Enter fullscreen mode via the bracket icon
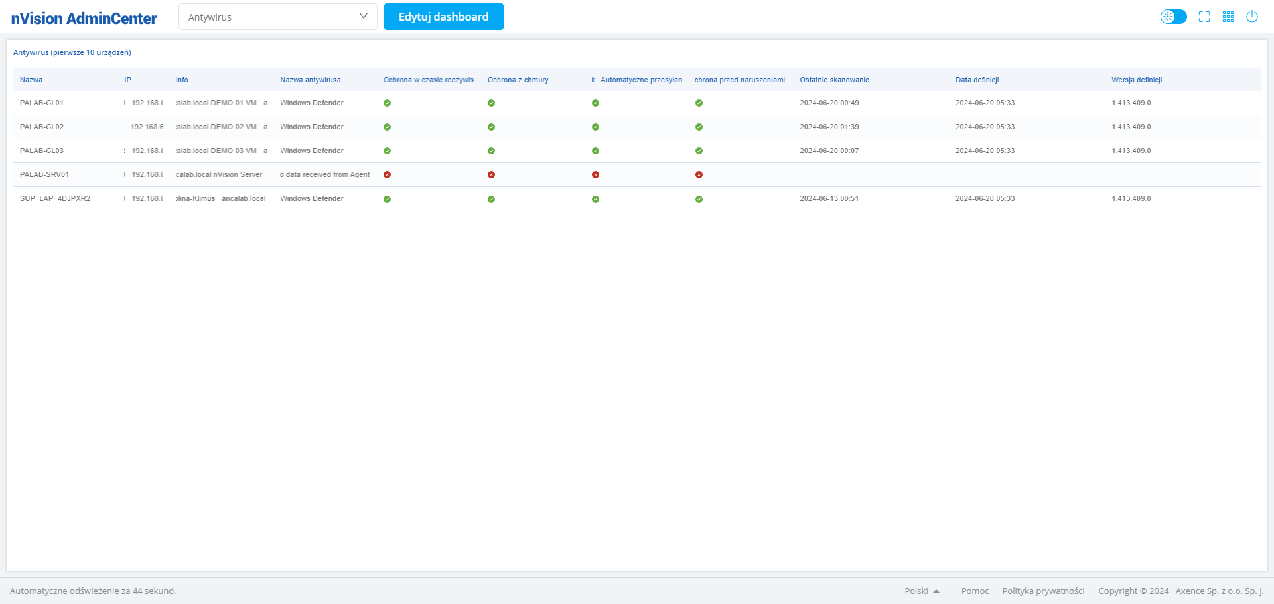 [1204, 17]
